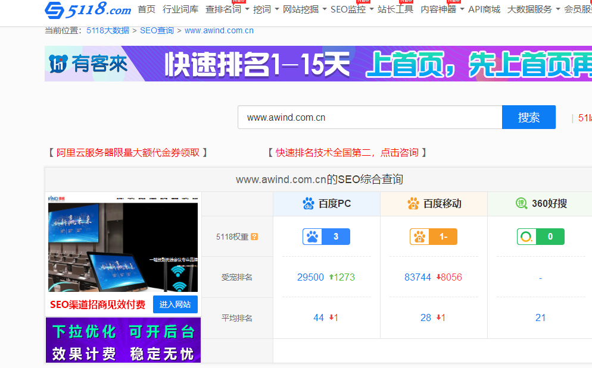The width and height of the screenshot is (592, 368).
Task: Expand the 大数据服务 dropdown arrow
Action: tap(557, 9)
